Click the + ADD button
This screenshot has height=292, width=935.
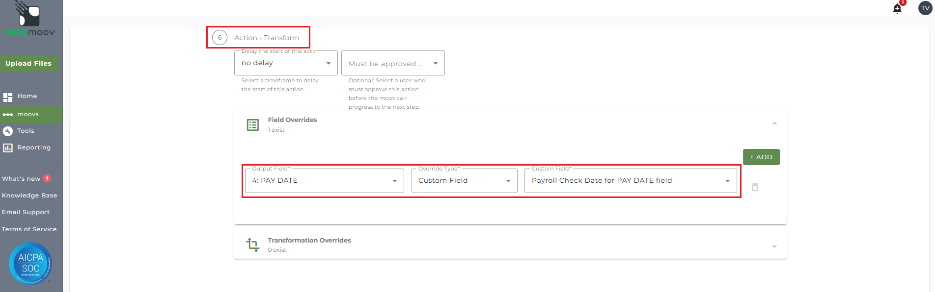click(761, 157)
